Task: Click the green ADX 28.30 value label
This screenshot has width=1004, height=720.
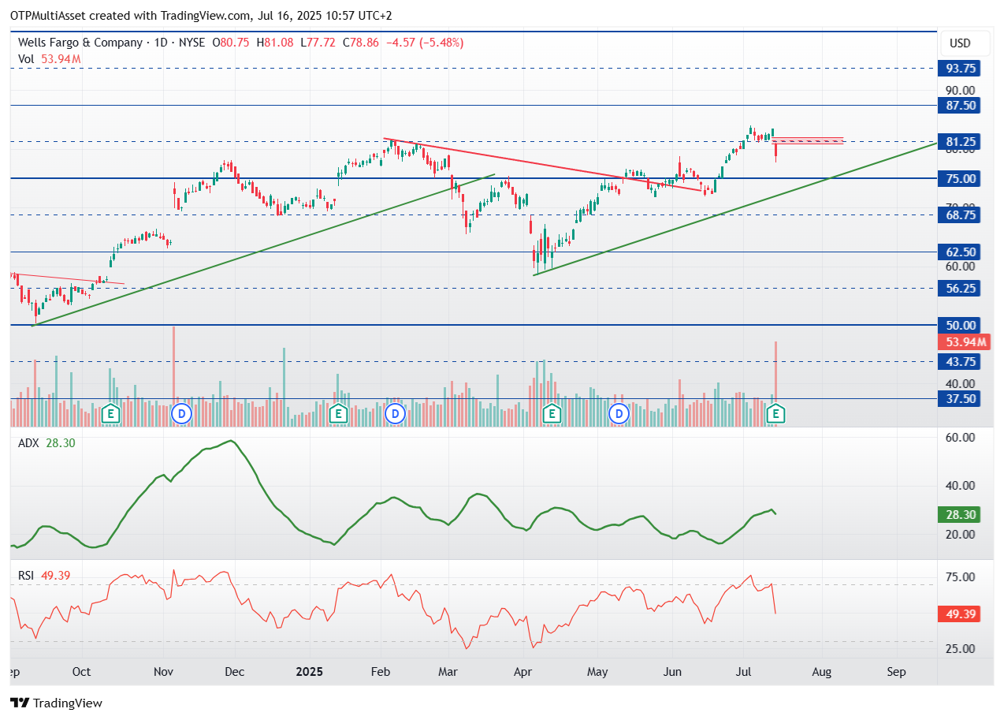Action: pyautogui.click(x=958, y=515)
